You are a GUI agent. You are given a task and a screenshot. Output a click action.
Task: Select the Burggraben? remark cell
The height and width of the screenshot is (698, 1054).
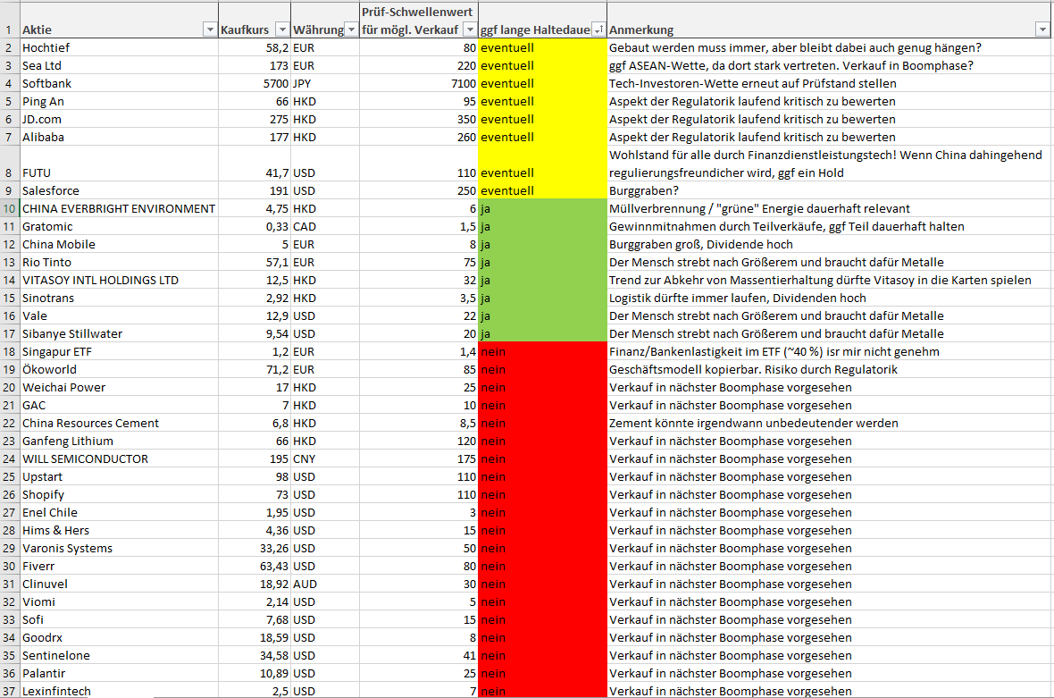(x=829, y=191)
